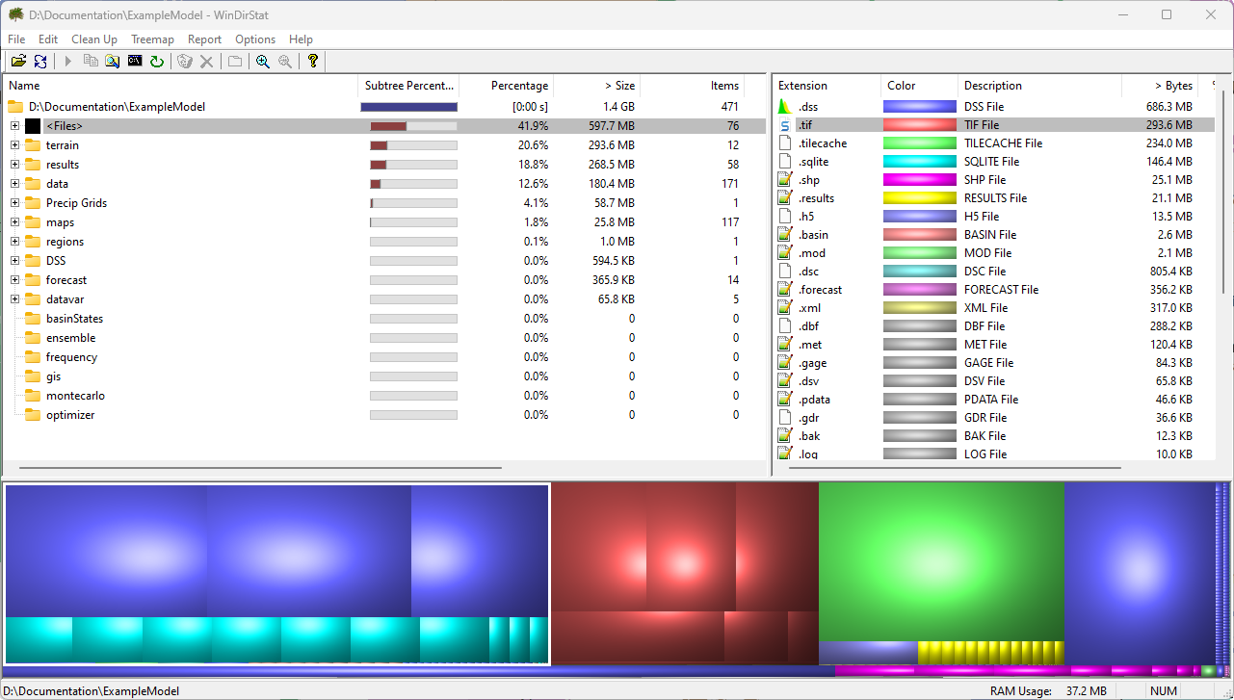Screen dimensions: 1234x700
Task: Select the .tilecache green color swatch
Action: 919,143
